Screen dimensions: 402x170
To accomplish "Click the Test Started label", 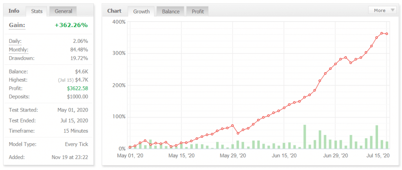I will click(x=23, y=110).
